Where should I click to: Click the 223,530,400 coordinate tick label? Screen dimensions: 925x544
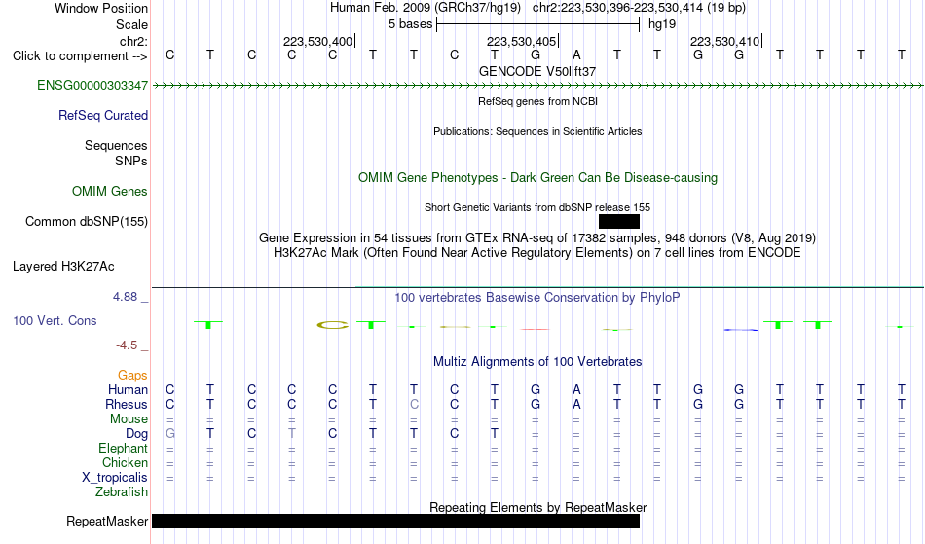pyautogui.click(x=317, y=41)
